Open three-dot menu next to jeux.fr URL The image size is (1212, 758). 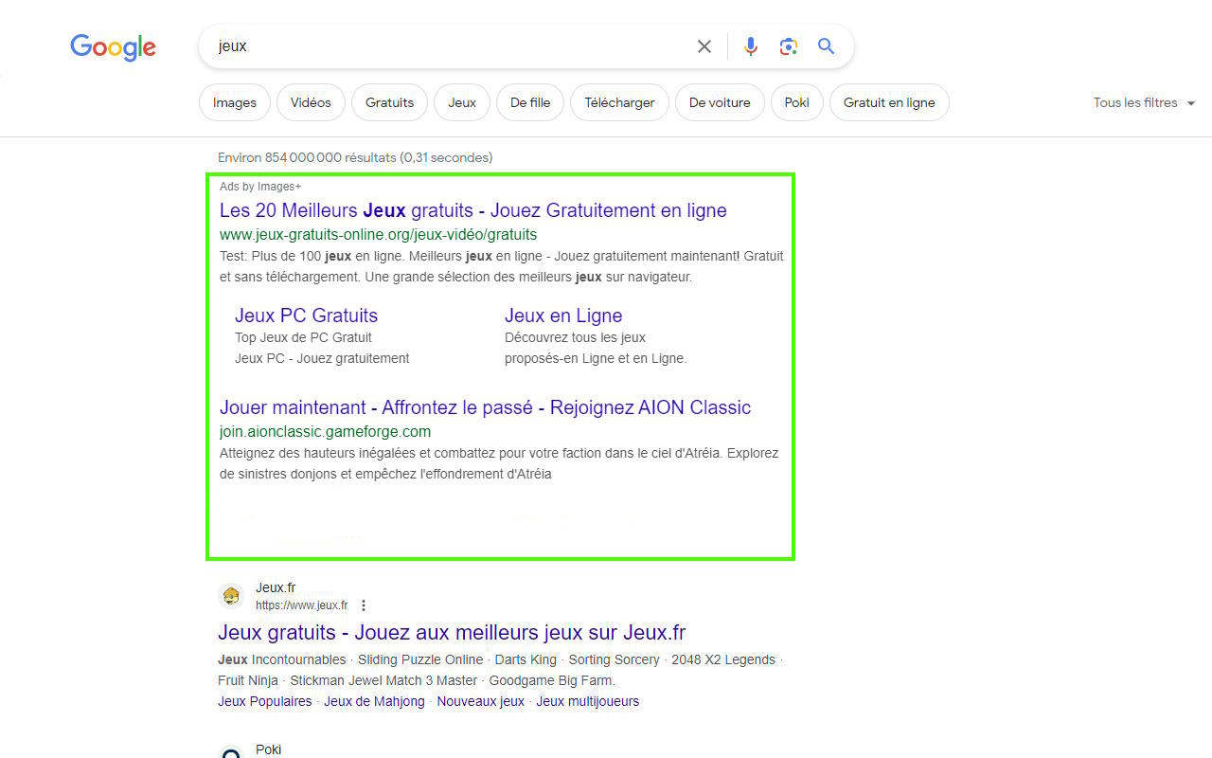click(x=364, y=605)
